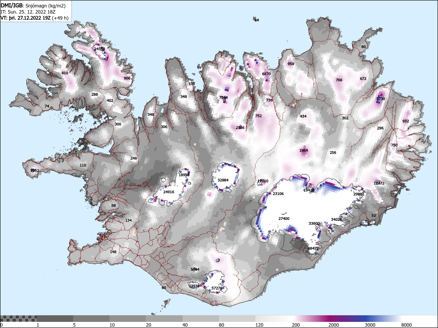The height and width of the screenshot is (328, 438).
Task: Click the map value 306
Action: (164, 127)
